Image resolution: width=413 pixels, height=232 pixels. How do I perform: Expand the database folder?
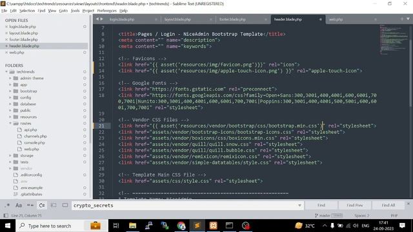coord(10,104)
